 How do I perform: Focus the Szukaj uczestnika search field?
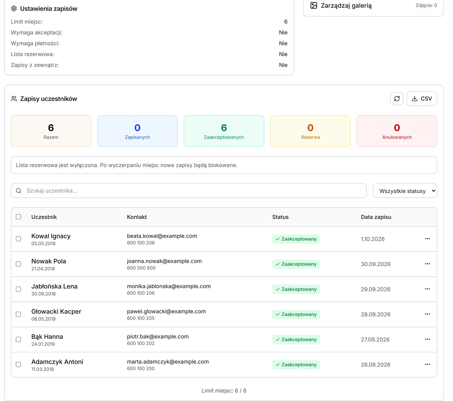(189, 191)
